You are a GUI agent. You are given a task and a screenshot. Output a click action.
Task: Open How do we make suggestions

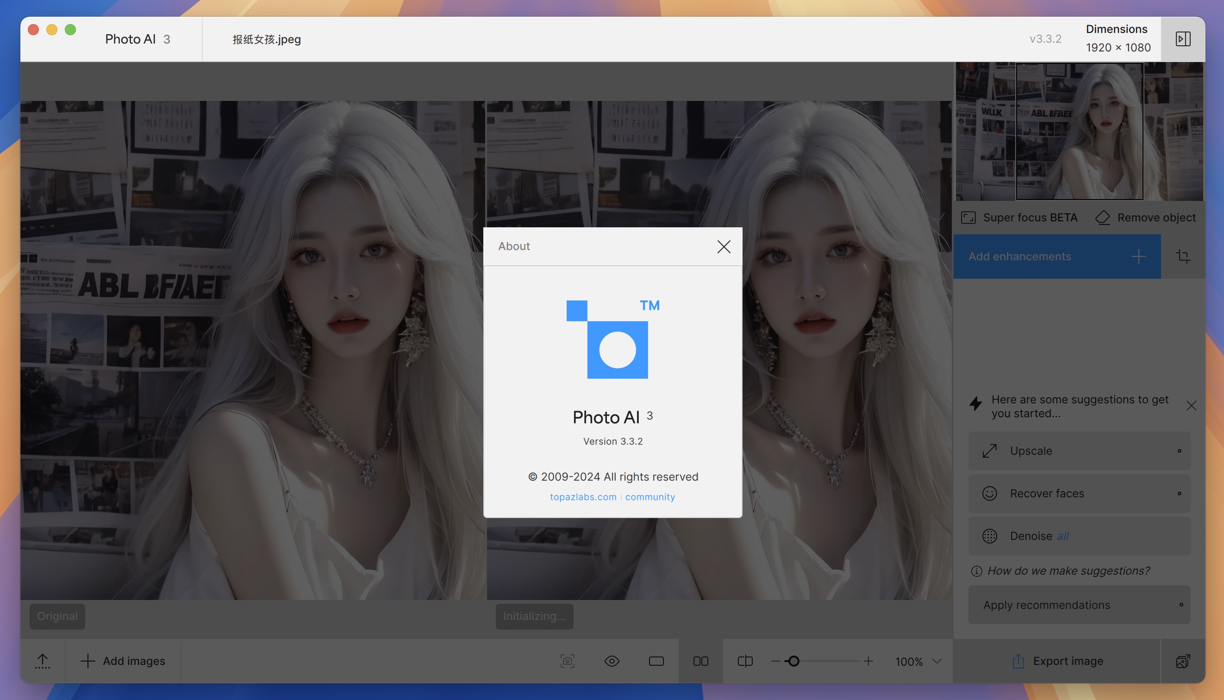(x=1068, y=571)
